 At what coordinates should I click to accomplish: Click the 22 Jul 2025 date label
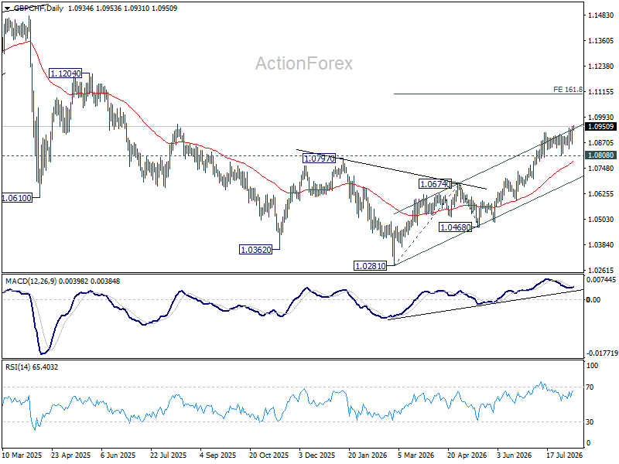(168, 455)
